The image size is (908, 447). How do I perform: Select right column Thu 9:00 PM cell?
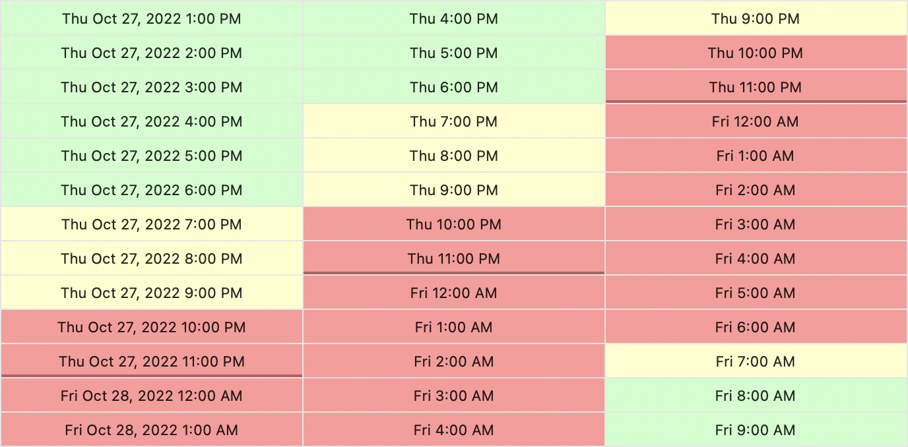[x=756, y=18]
